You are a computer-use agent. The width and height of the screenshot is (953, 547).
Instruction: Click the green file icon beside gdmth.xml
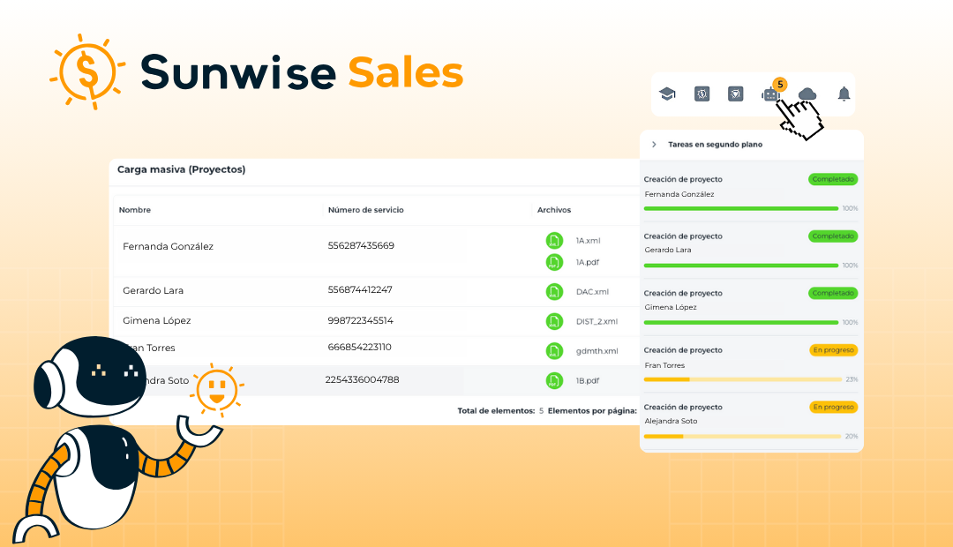(x=554, y=350)
